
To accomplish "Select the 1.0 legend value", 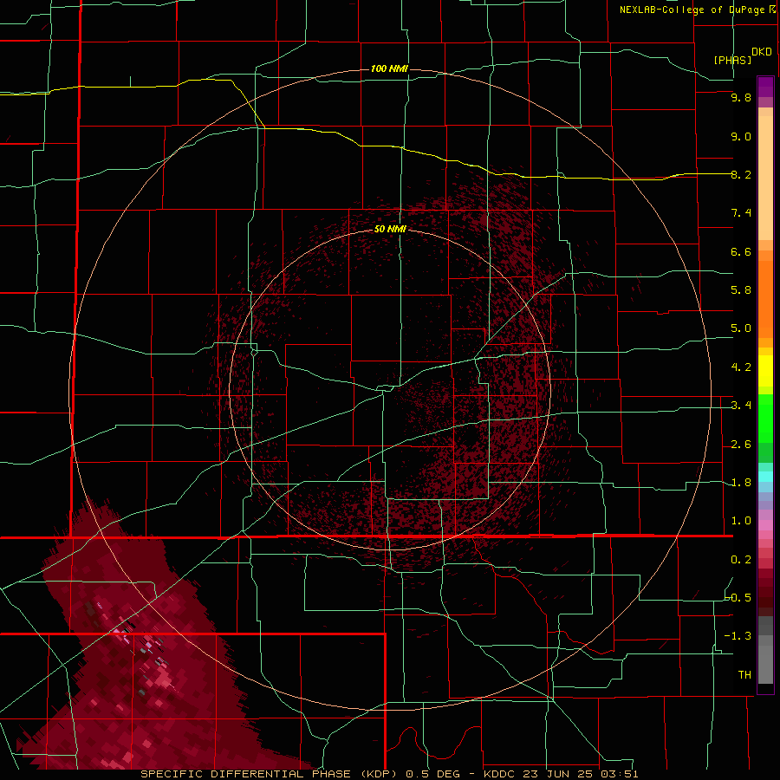I will click(x=741, y=521).
